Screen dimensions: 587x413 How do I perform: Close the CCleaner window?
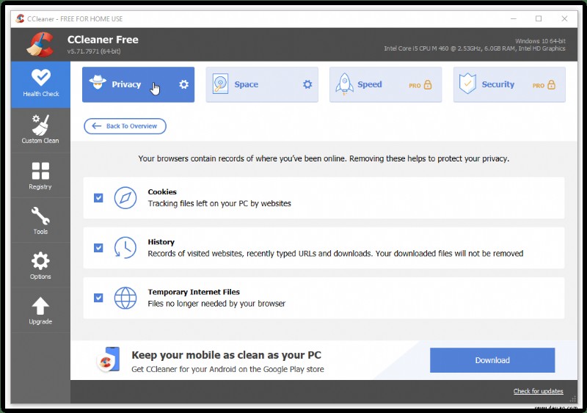[564, 19]
